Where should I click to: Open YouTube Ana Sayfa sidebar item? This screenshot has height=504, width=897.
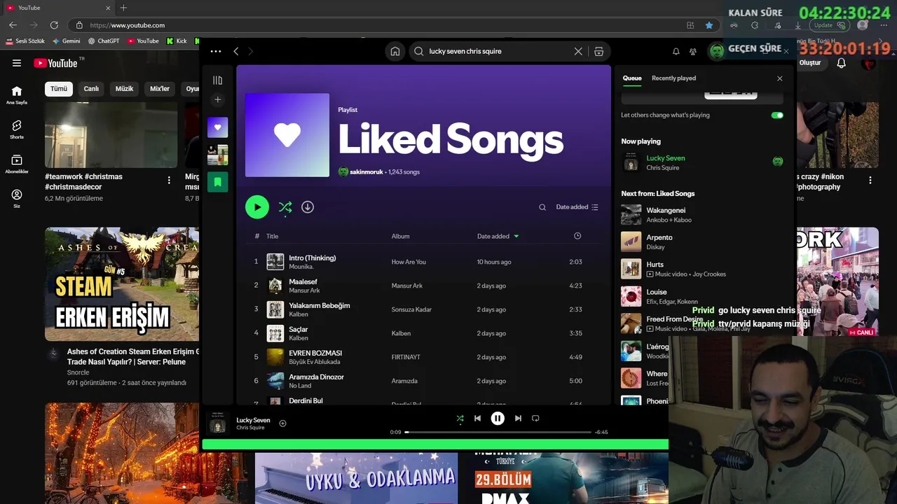coord(17,95)
